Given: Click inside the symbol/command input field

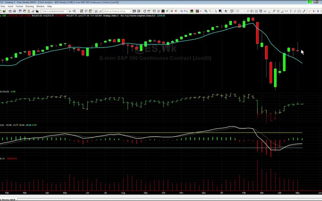Looking at the screenshot, I should 54,11.
